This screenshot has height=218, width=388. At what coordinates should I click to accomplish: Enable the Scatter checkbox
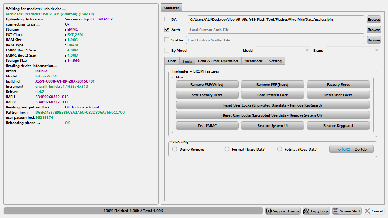pyautogui.click(x=167, y=40)
